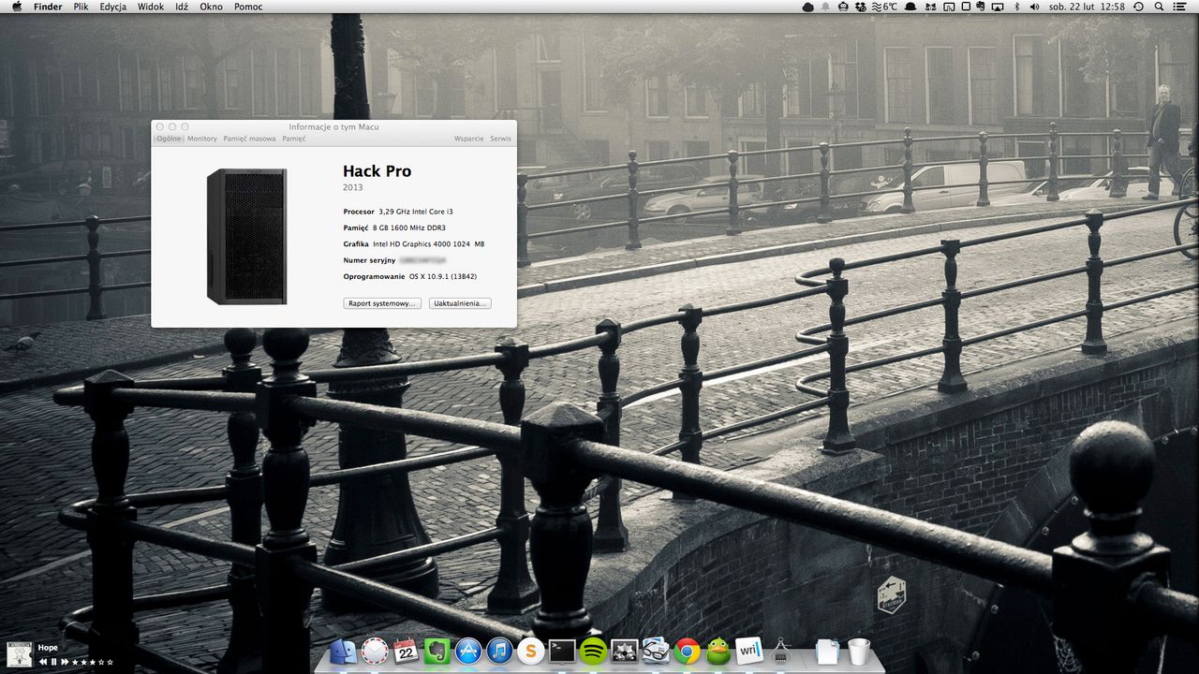Image resolution: width=1199 pixels, height=674 pixels.
Task: Launch iTunes from the dock
Action: [499, 651]
